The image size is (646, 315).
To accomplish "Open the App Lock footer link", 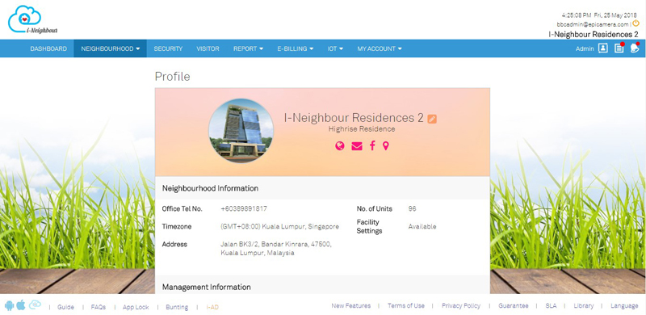I will [x=136, y=307].
